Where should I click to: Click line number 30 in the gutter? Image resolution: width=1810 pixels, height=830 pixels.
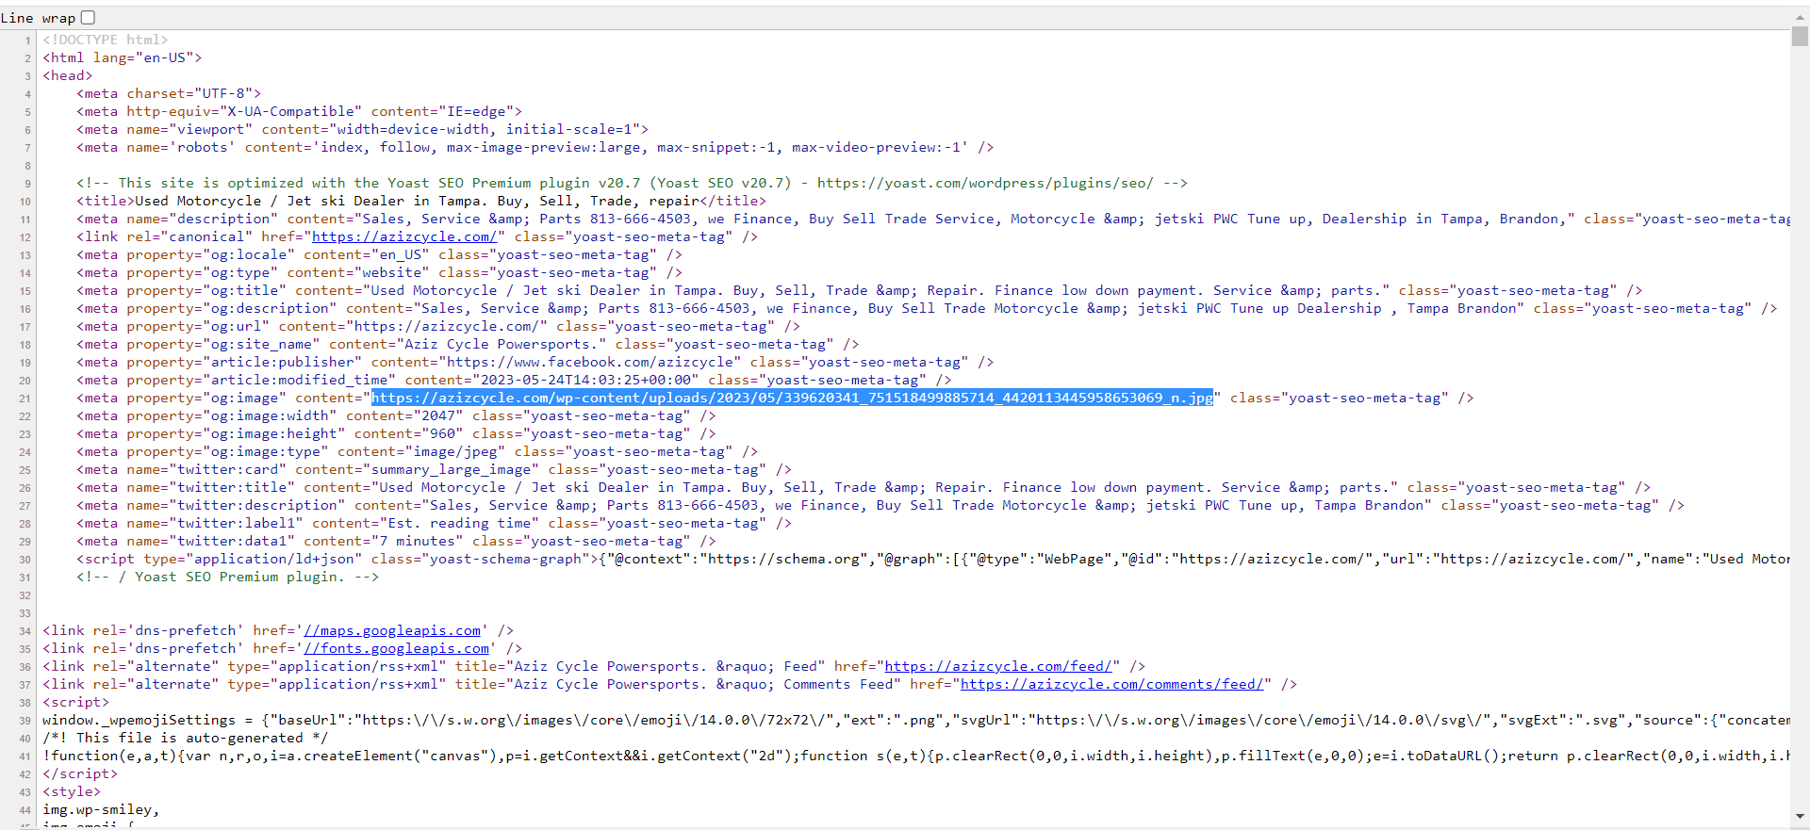click(x=25, y=560)
